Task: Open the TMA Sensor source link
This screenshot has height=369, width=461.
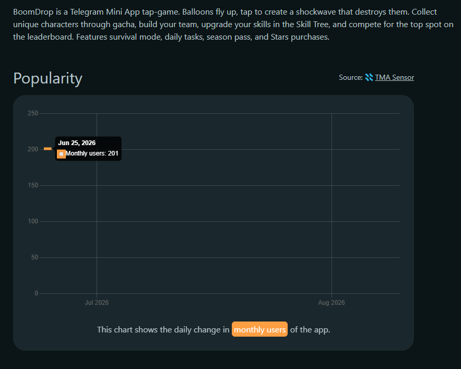Action: click(x=394, y=77)
